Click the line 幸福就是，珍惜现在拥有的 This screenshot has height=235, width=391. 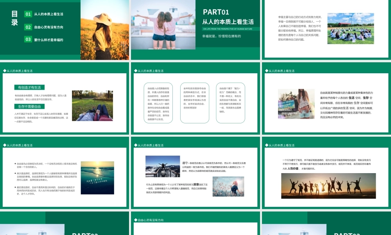[x=221, y=36]
